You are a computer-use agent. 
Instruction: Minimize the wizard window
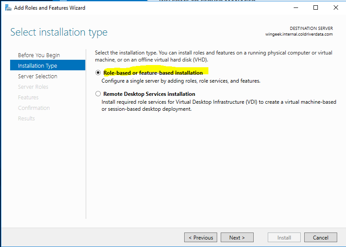point(295,8)
